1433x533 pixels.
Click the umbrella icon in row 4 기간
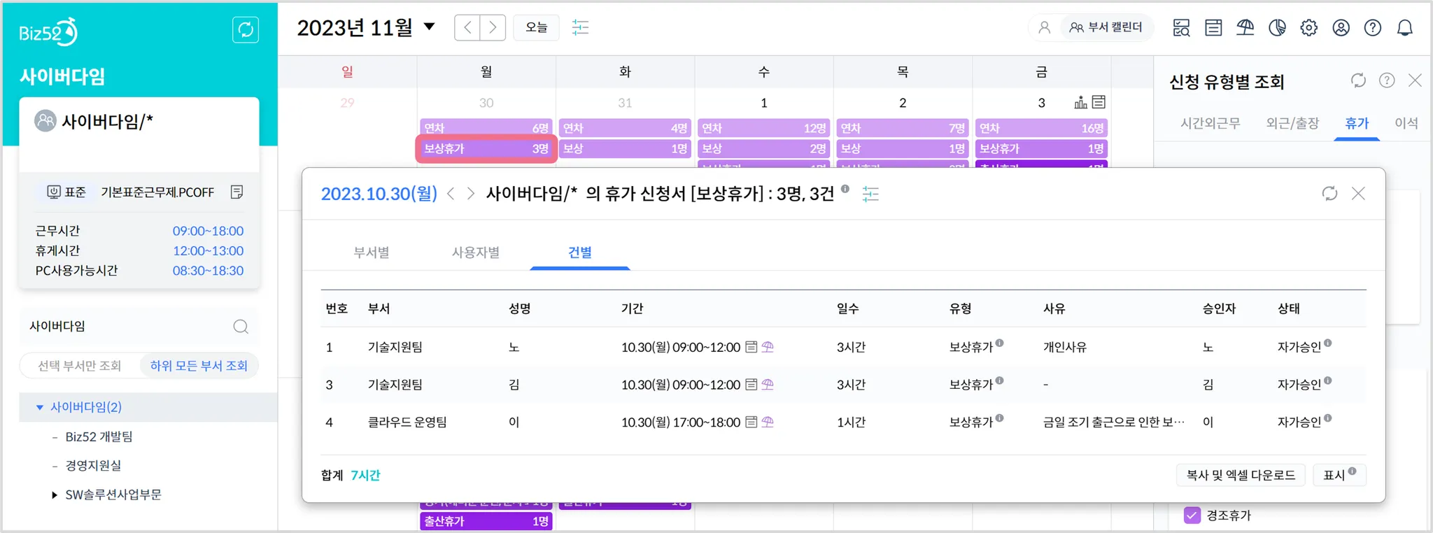coord(768,422)
